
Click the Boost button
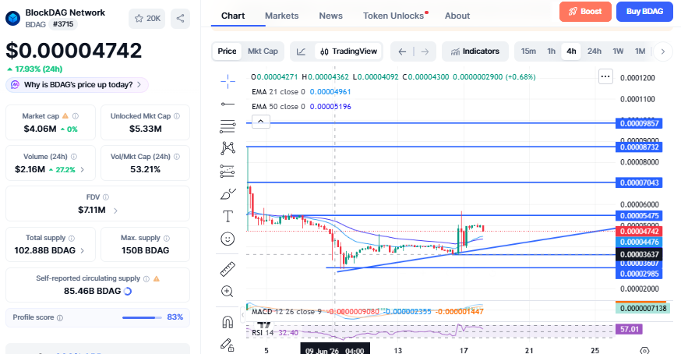coord(585,12)
